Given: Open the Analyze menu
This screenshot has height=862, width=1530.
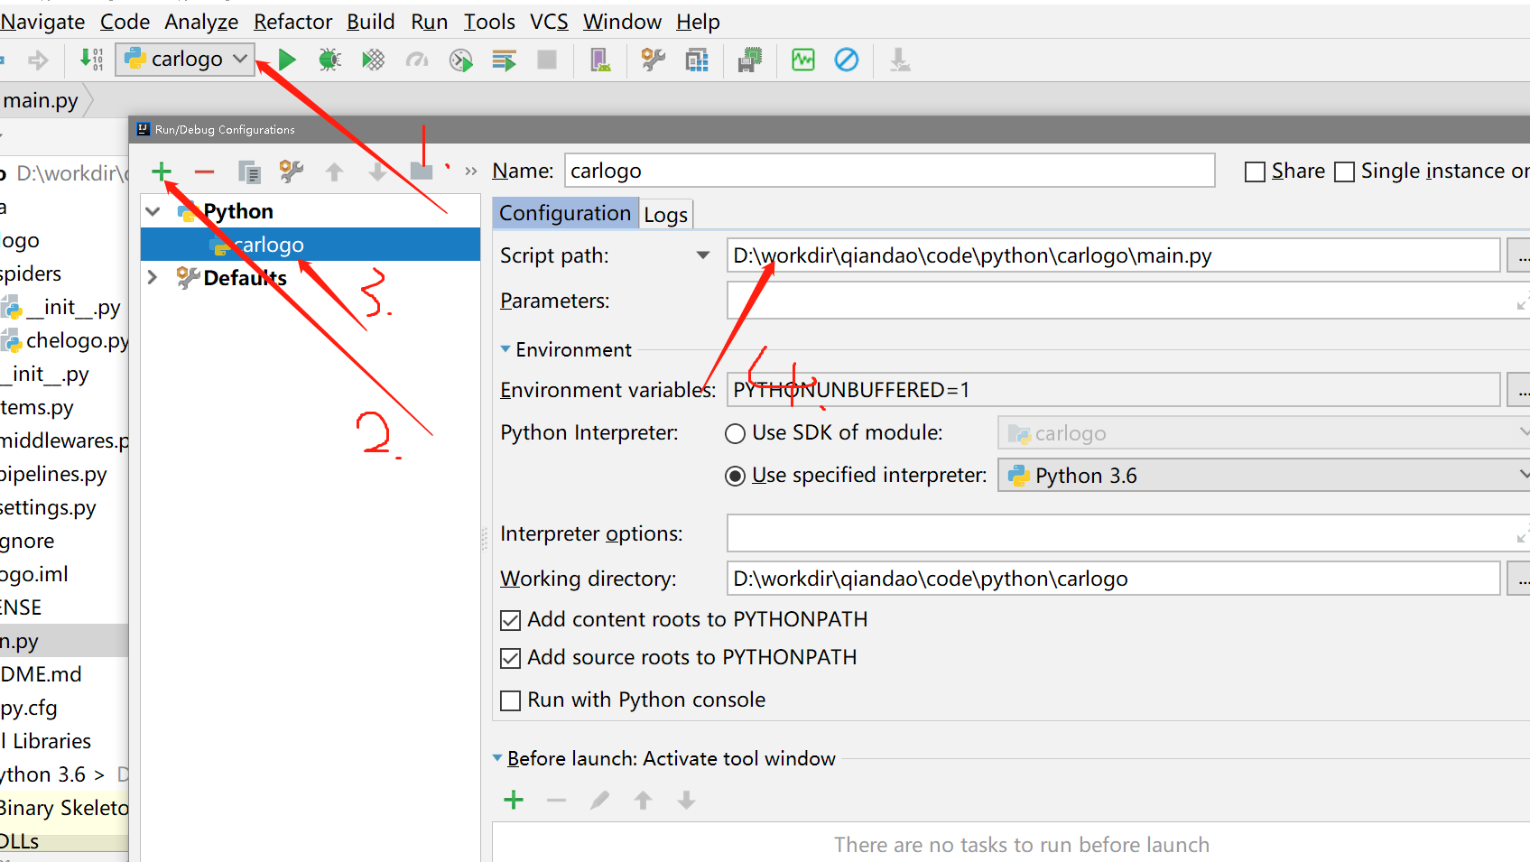Looking at the screenshot, I should coord(201,22).
